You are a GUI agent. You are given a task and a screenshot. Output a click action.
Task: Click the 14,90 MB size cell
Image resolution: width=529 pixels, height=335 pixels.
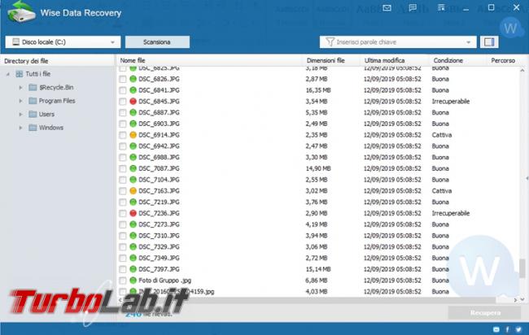pos(317,168)
